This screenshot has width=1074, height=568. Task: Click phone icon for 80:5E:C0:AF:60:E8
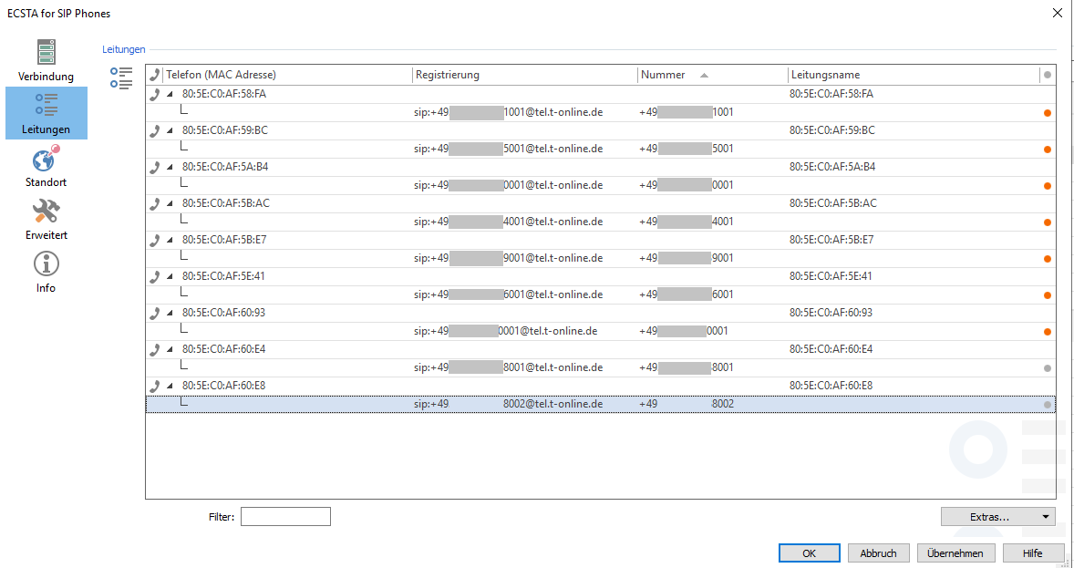click(x=154, y=386)
